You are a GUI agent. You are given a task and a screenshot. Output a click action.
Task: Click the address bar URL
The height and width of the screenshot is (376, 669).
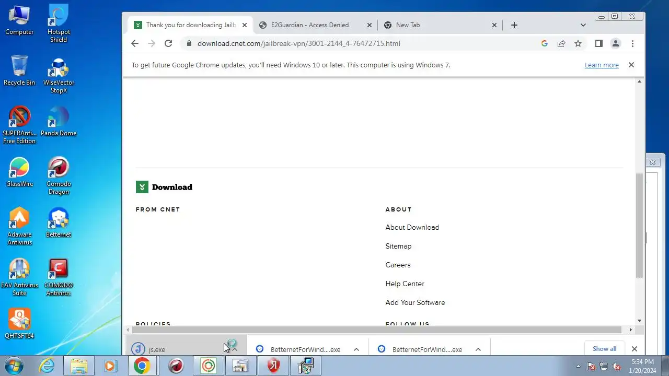298,43
